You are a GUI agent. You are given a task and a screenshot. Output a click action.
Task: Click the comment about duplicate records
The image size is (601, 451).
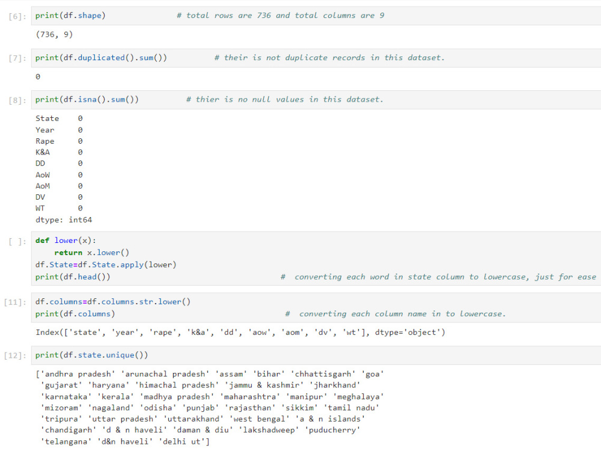click(329, 58)
